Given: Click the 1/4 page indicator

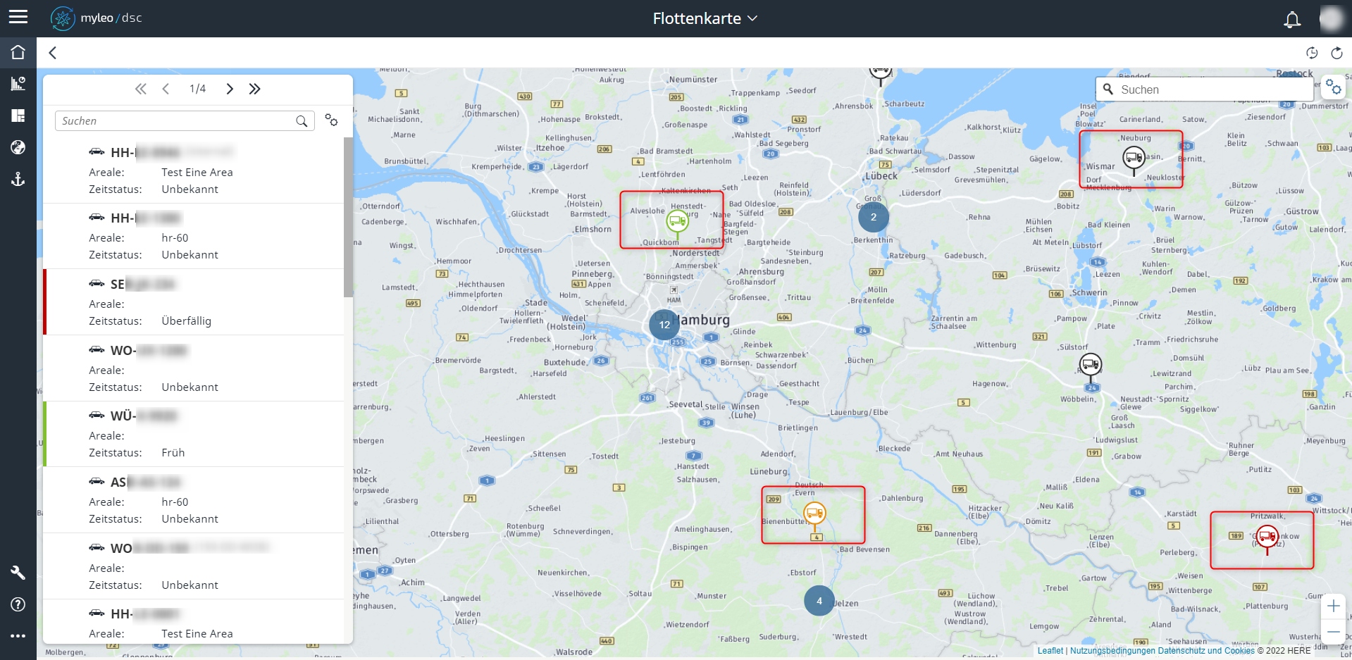Looking at the screenshot, I should [197, 89].
